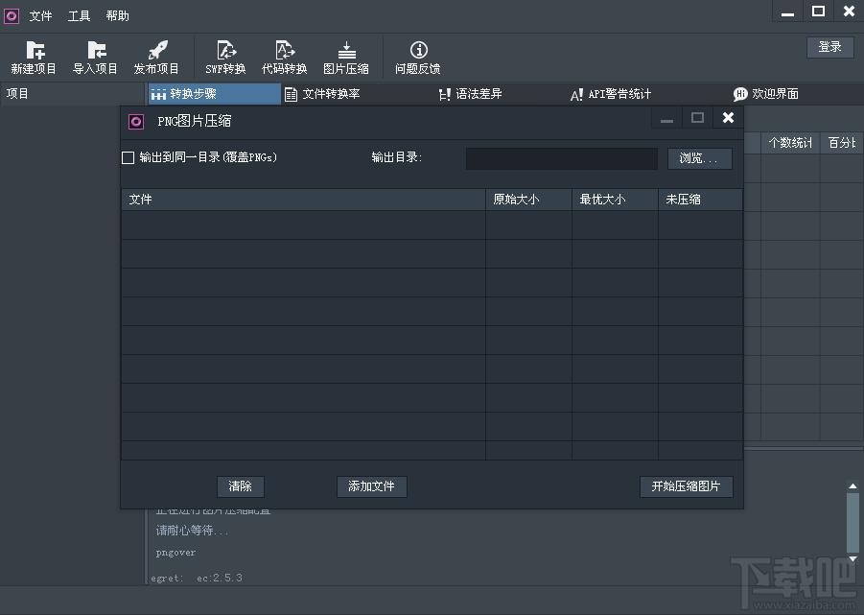864x615 pixels.
Task: Click the 输出目录 path input field
Action: [562, 158]
